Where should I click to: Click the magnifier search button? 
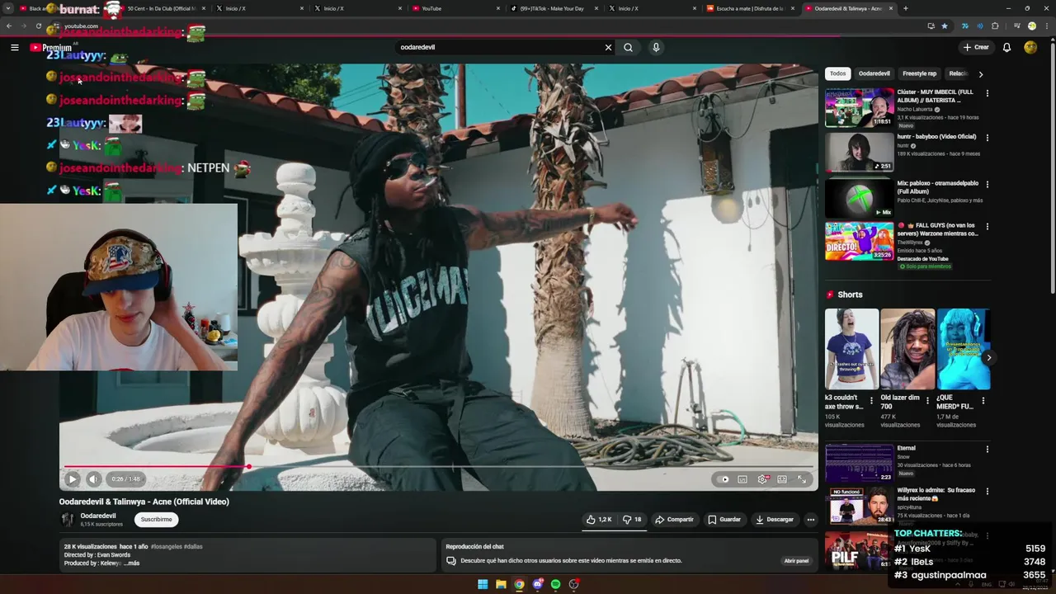click(x=628, y=47)
